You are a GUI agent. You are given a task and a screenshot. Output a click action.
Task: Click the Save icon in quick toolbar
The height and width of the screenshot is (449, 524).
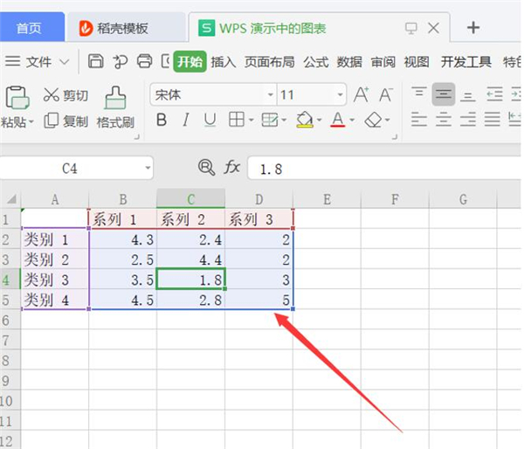point(96,61)
